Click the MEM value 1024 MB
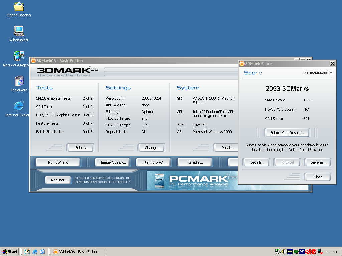This screenshot has height=256, width=342. click(199, 125)
